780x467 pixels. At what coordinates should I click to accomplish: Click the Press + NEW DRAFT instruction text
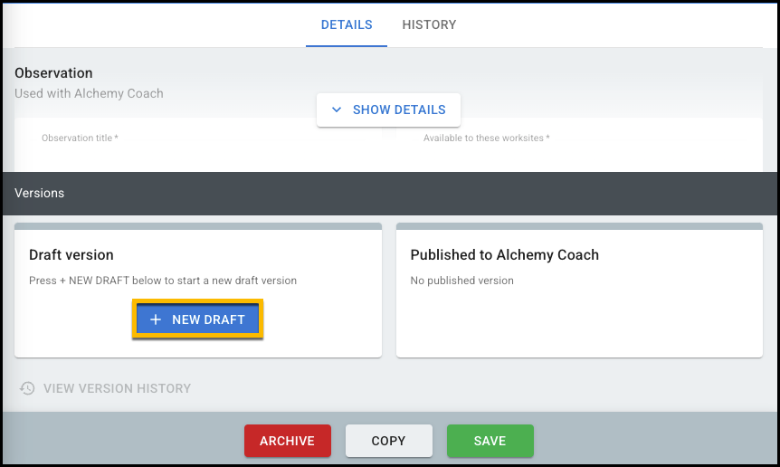pyautogui.click(x=163, y=281)
